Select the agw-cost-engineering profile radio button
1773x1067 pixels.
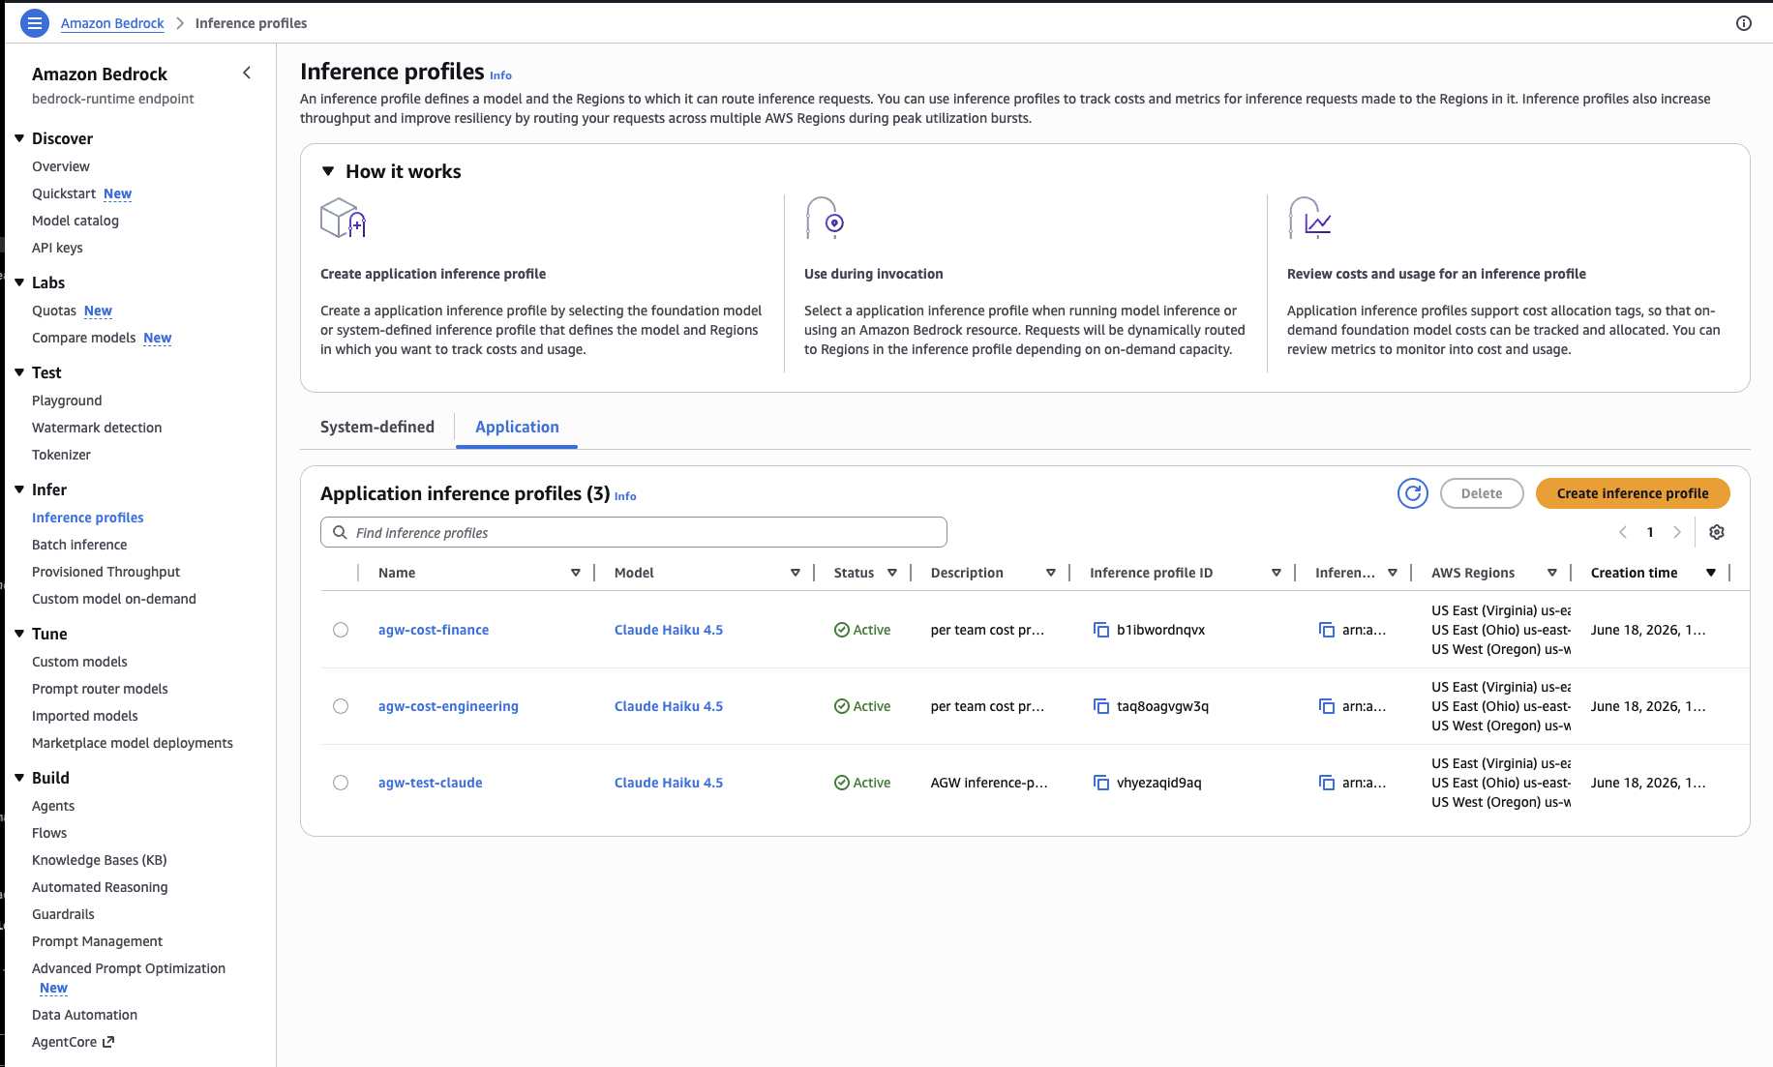click(x=341, y=706)
